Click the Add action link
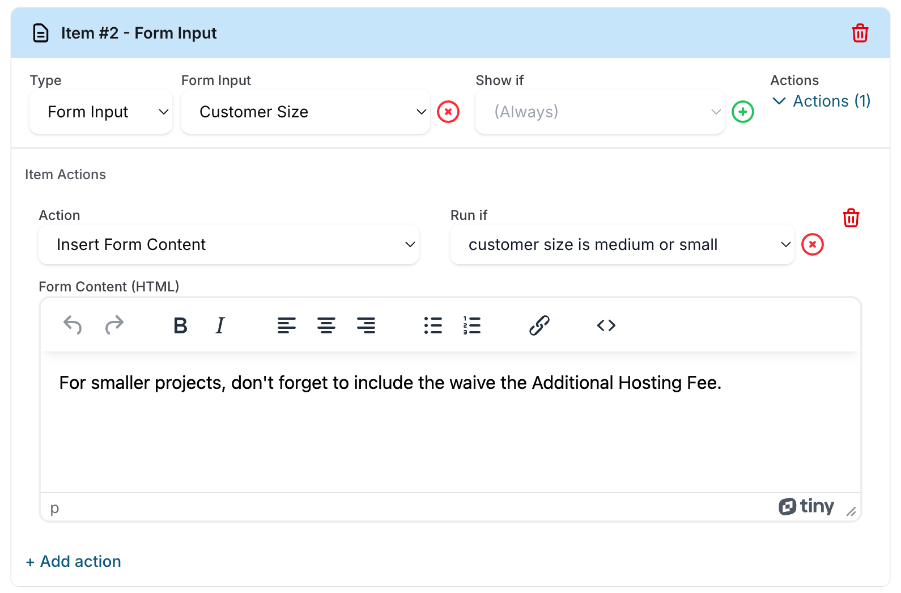The image size is (901, 593). pyautogui.click(x=74, y=561)
